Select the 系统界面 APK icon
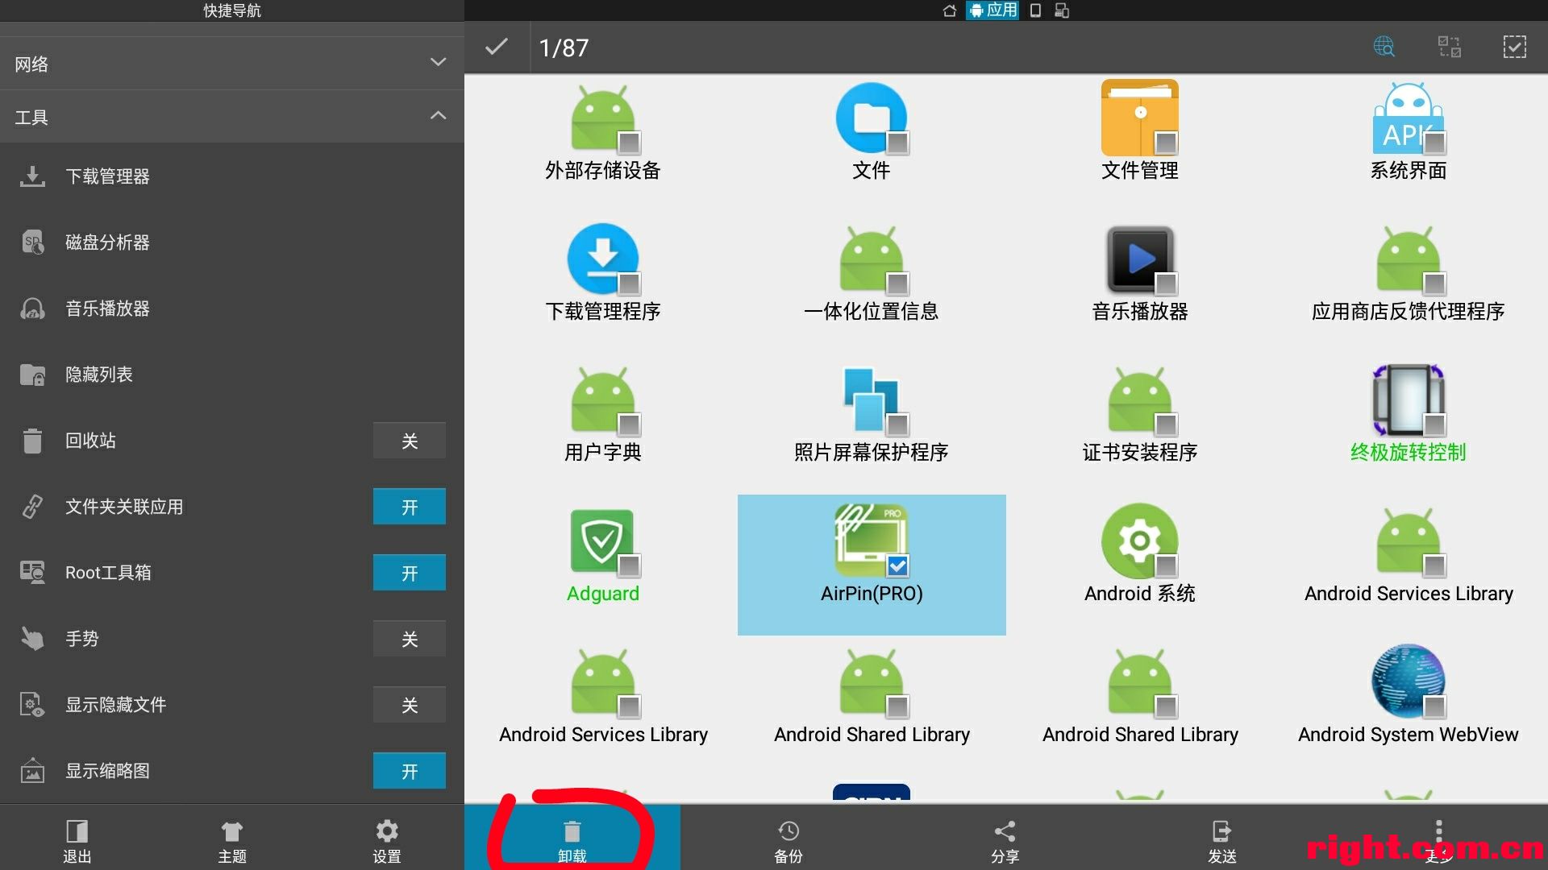The height and width of the screenshot is (870, 1548). [x=1409, y=119]
